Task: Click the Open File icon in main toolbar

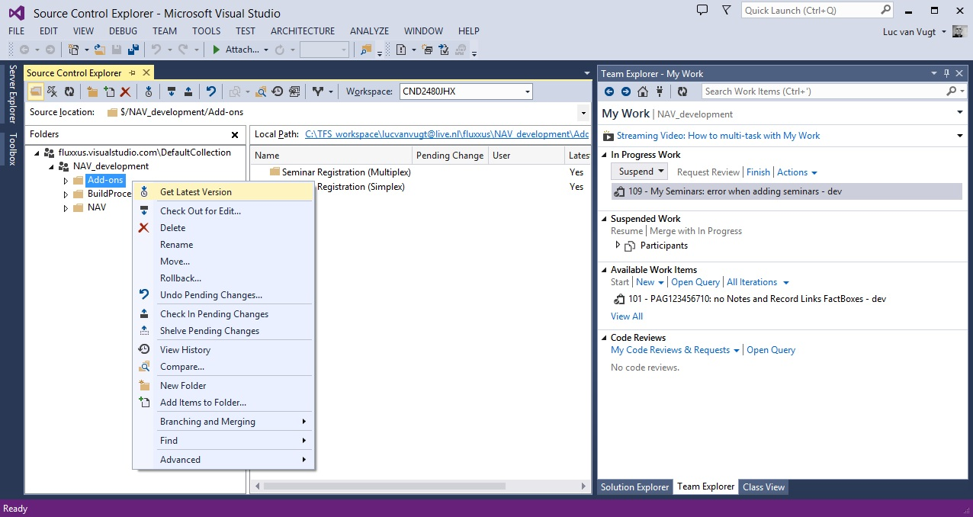Action: click(x=100, y=50)
